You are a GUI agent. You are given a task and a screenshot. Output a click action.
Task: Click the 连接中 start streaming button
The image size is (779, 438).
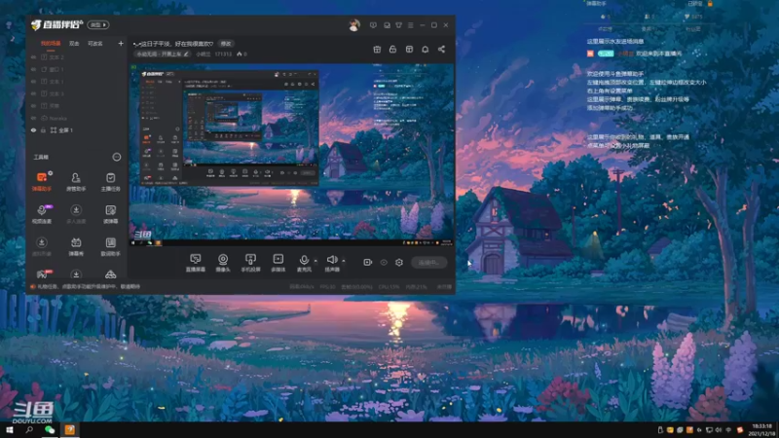(428, 262)
